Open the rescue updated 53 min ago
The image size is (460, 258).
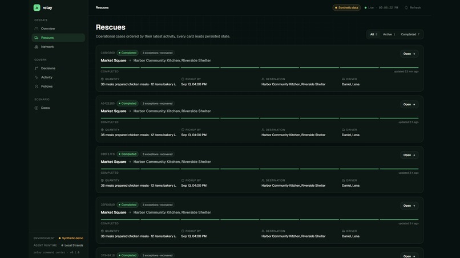tap(409, 54)
